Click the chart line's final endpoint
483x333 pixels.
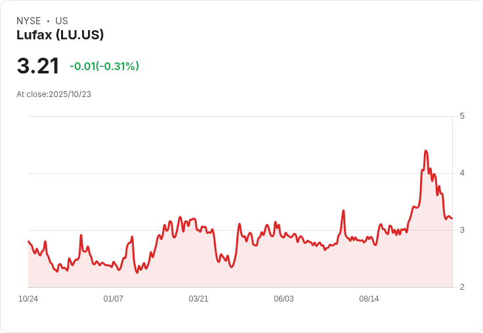[452, 218]
